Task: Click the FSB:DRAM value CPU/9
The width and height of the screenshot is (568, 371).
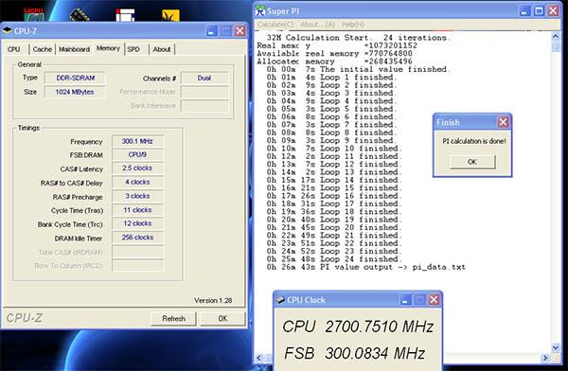Action: click(137, 154)
